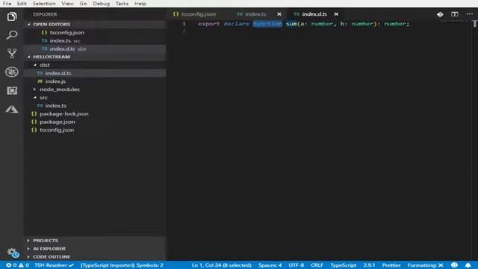478x269 pixels.
Task: Open package-lock.json file
Action: point(95,114)
